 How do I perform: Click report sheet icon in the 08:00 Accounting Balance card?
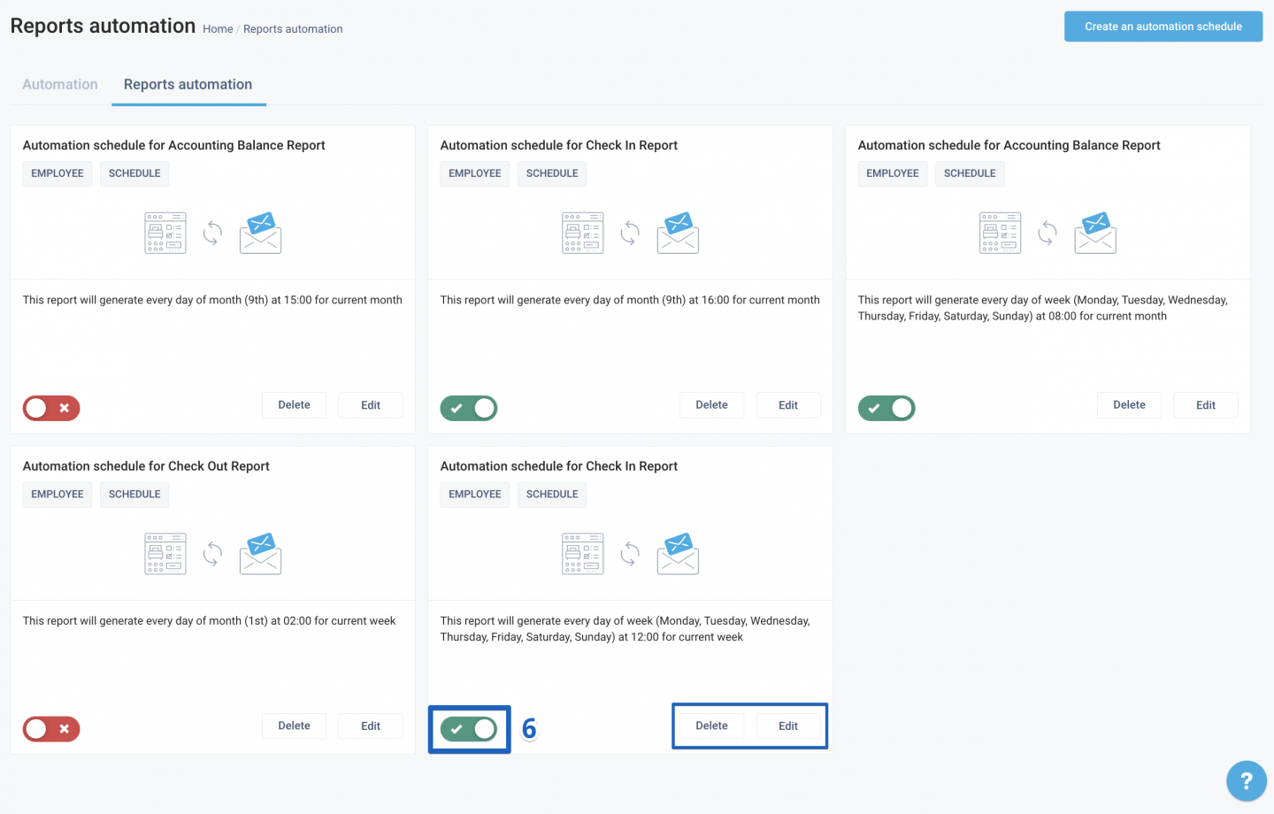(x=1001, y=233)
